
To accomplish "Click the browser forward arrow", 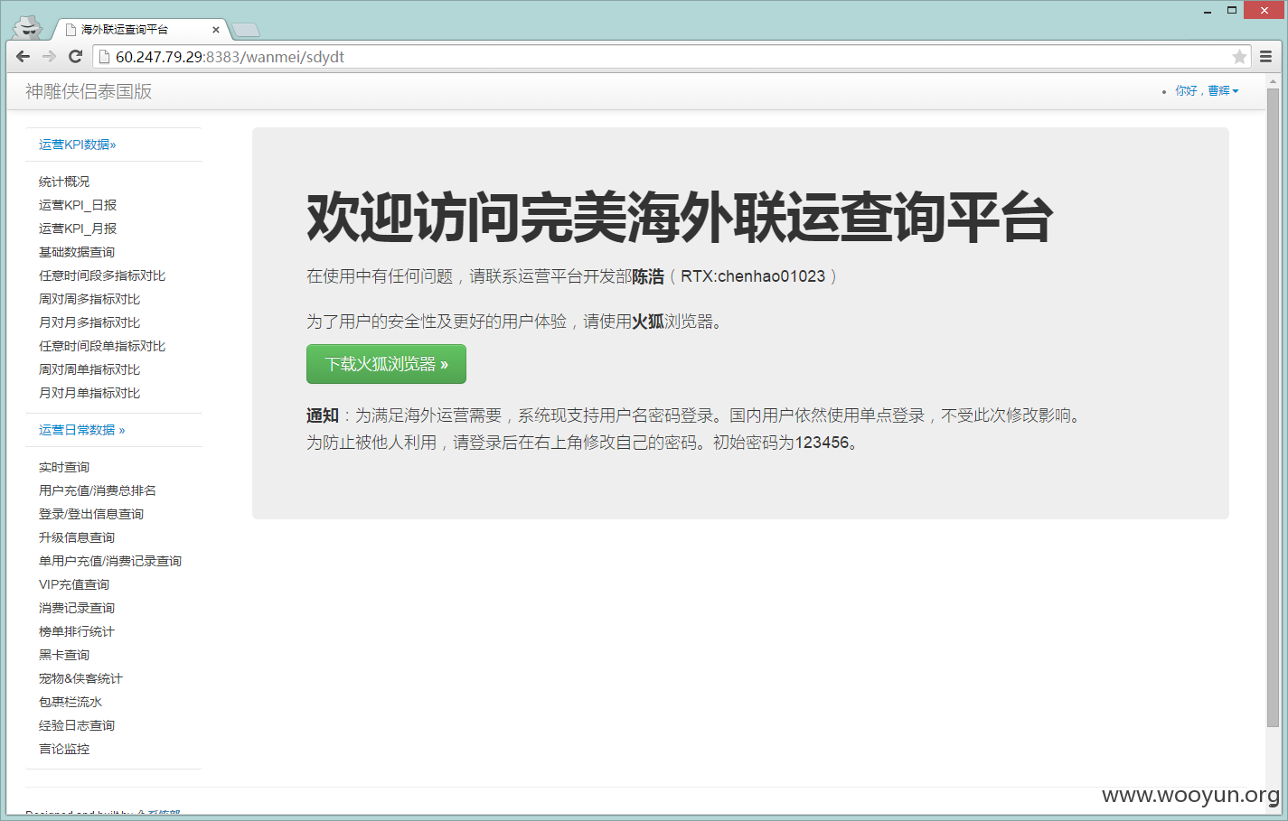I will (49, 56).
